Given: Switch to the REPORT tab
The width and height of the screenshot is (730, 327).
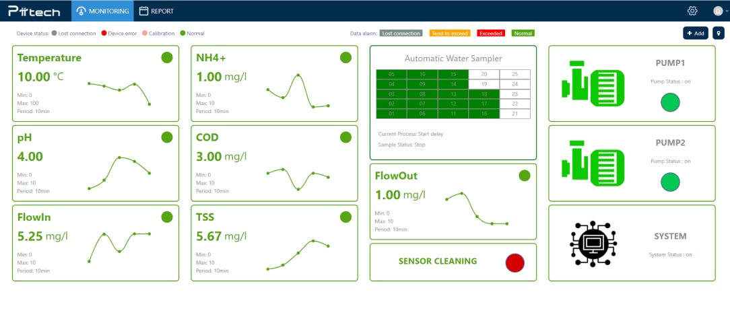Looking at the screenshot, I should [156, 11].
